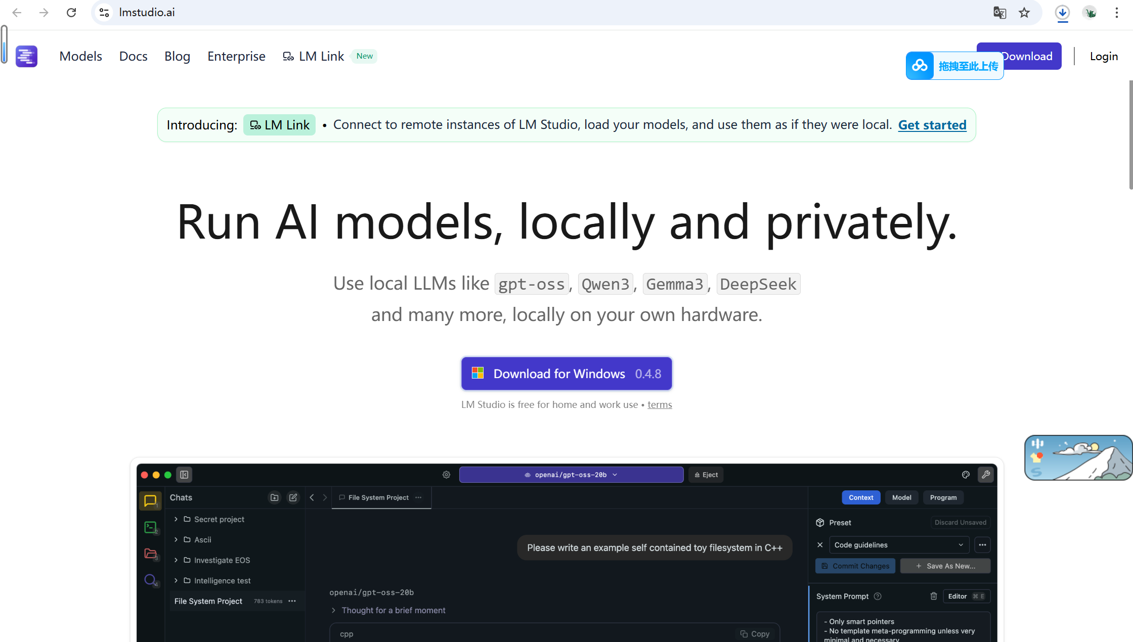Bookmark this page with the star icon
Screen dimensions: 1133x642
click(x=1024, y=13)
